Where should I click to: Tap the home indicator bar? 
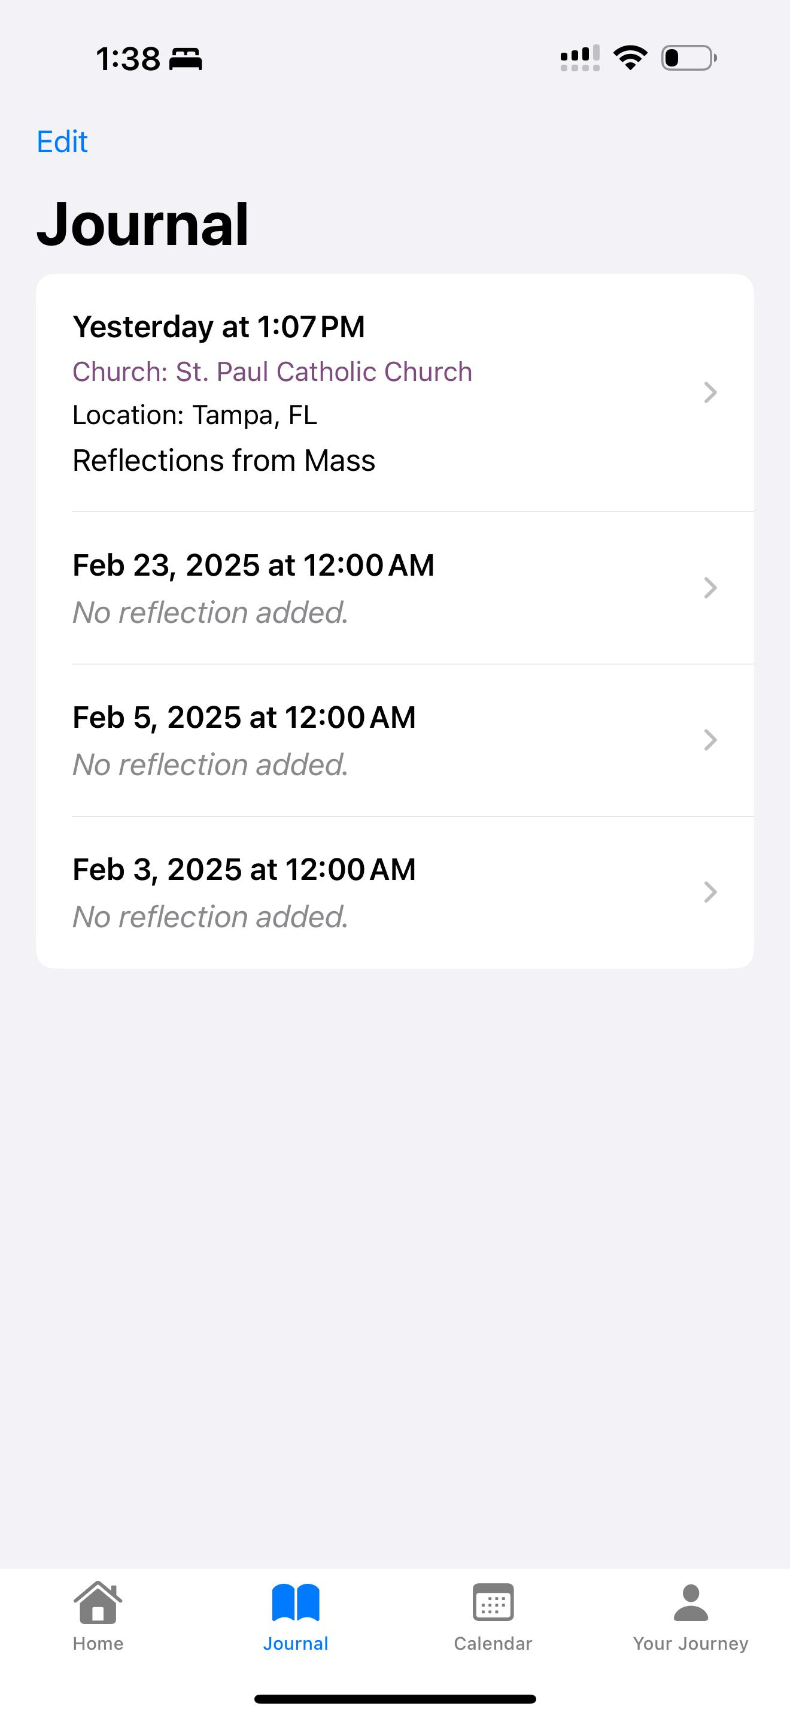(x=395, y=1699)
